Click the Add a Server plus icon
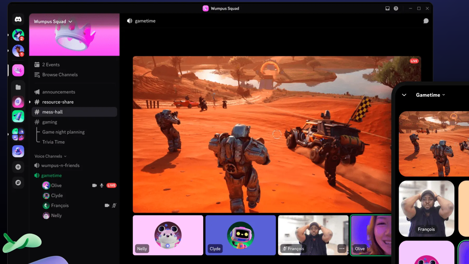This screenshot has height=264, width=469. (18, 167)
